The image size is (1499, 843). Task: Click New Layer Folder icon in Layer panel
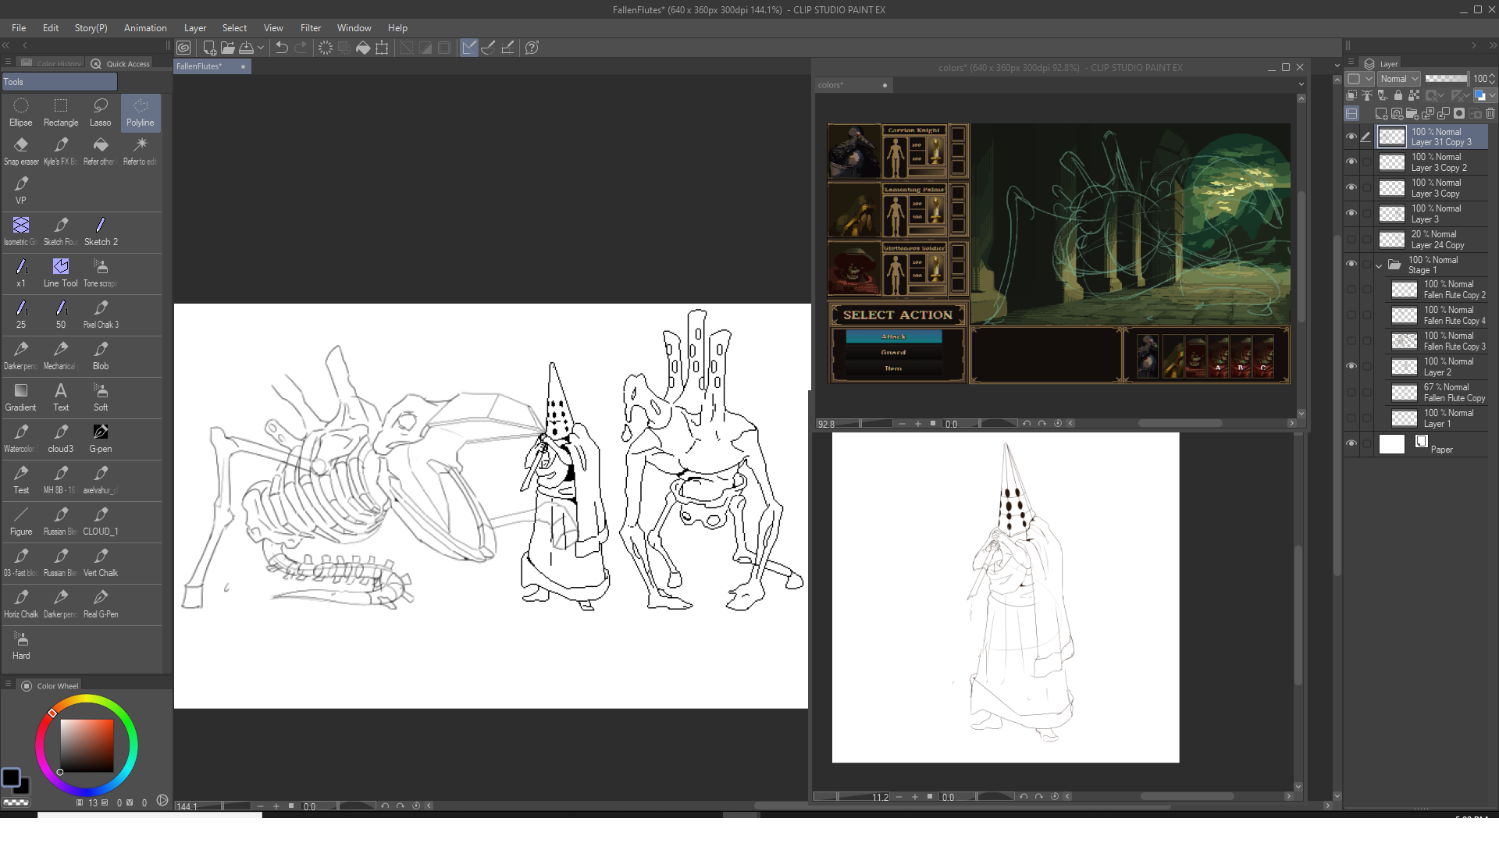[1412, 113]
